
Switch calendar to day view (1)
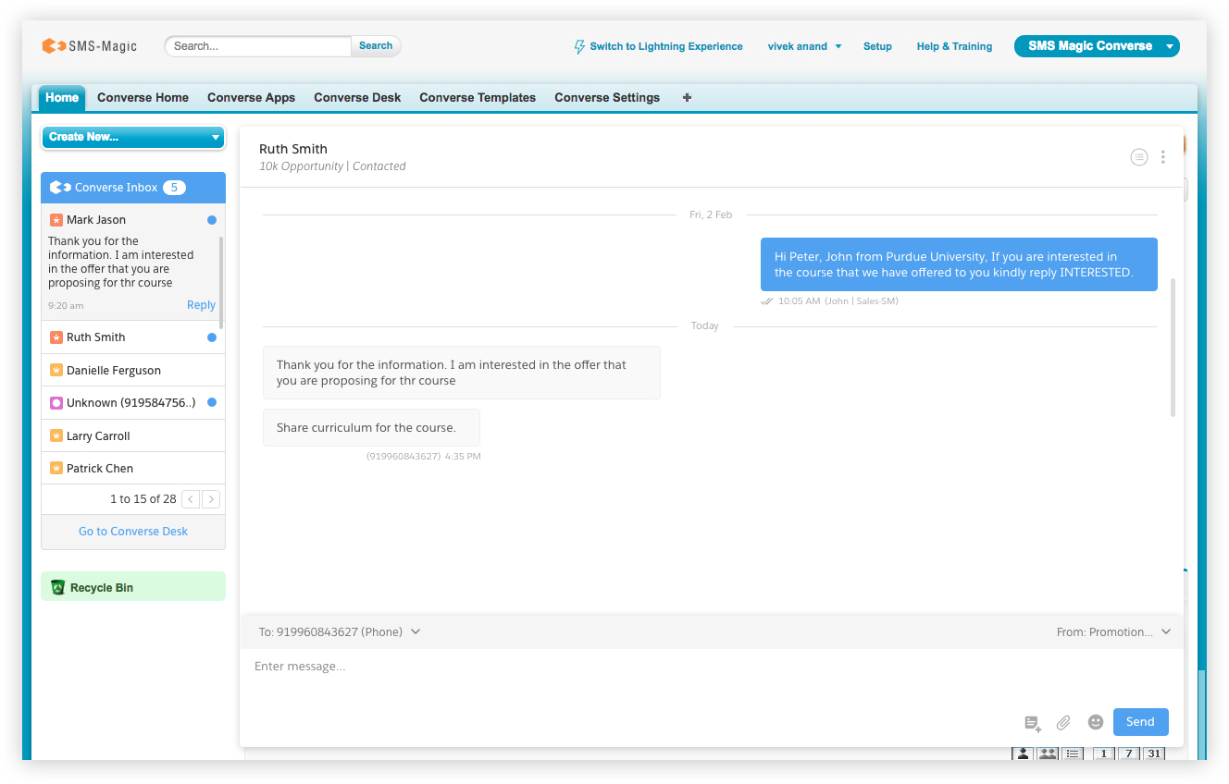coord(1104,753)
